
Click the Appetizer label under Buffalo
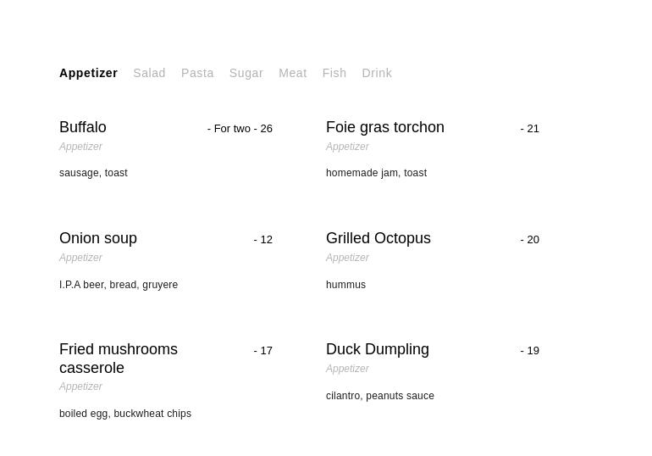click(80, 147)
